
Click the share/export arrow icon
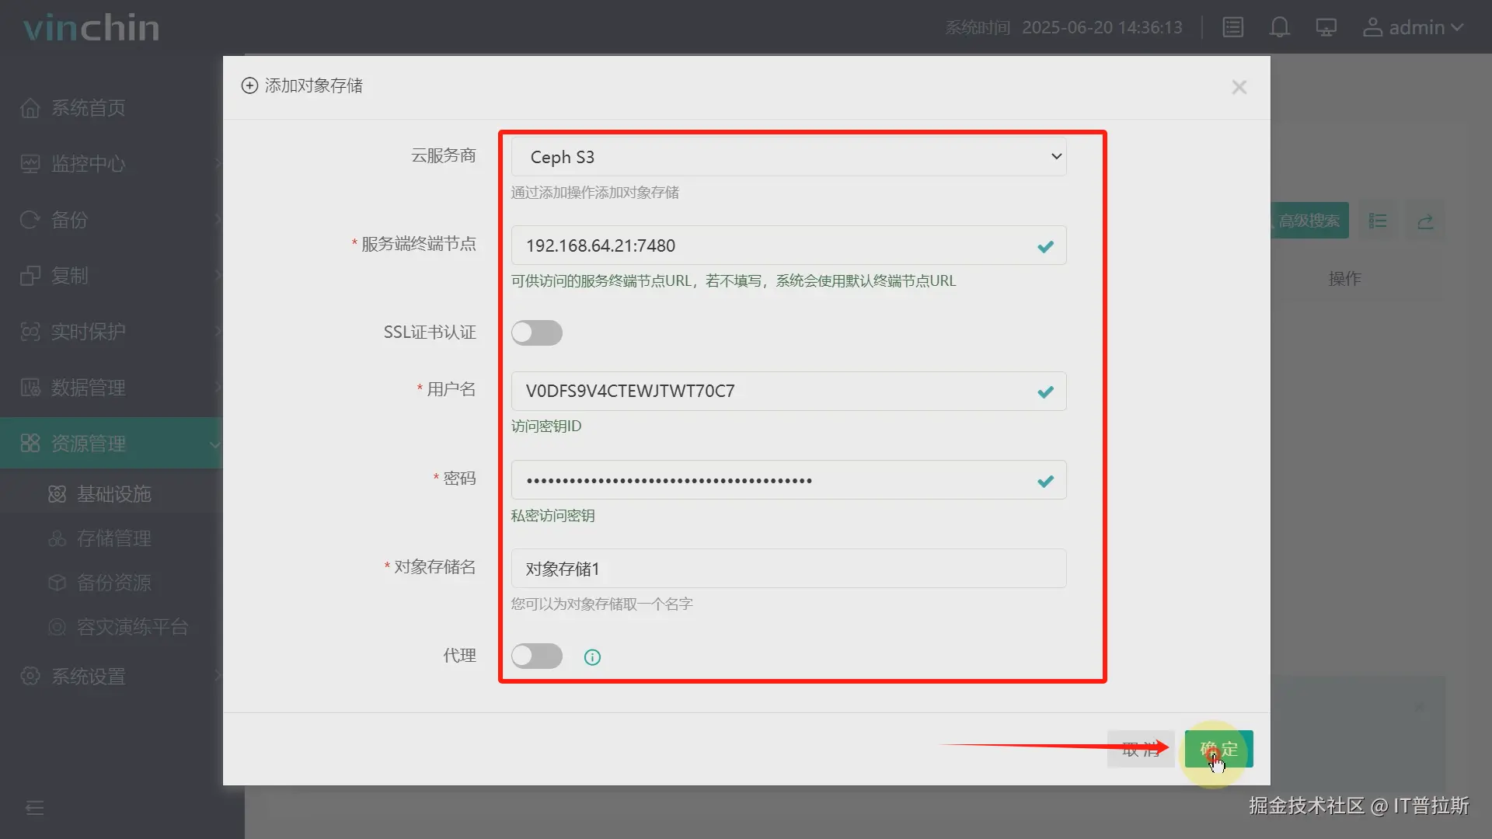coord(1425,221)
